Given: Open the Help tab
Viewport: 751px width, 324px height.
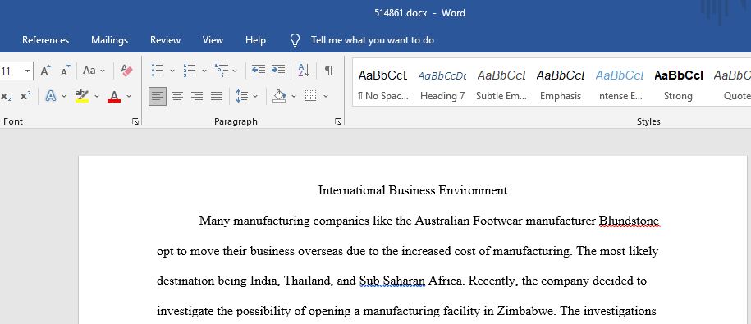Looking at the screenshot, I should pos(255,40).
